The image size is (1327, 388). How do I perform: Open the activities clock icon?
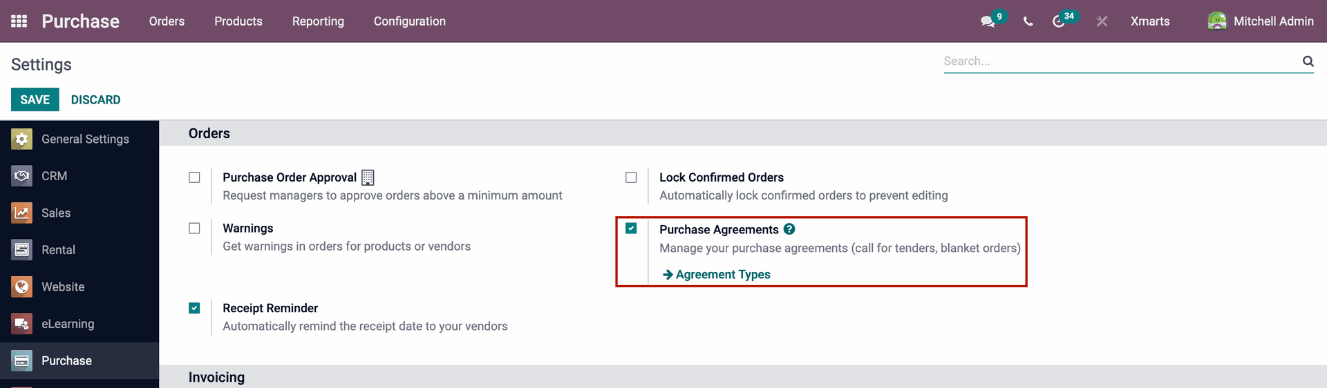click(x=1058, y=21)
